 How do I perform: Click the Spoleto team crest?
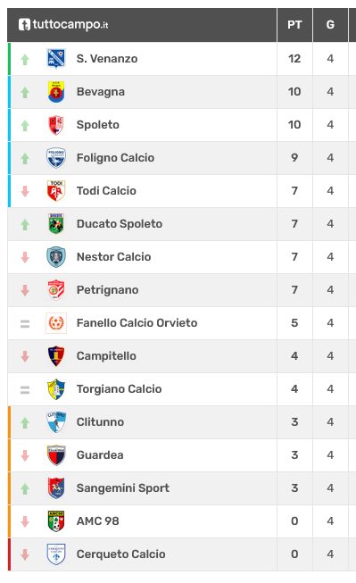coord(56,125)
